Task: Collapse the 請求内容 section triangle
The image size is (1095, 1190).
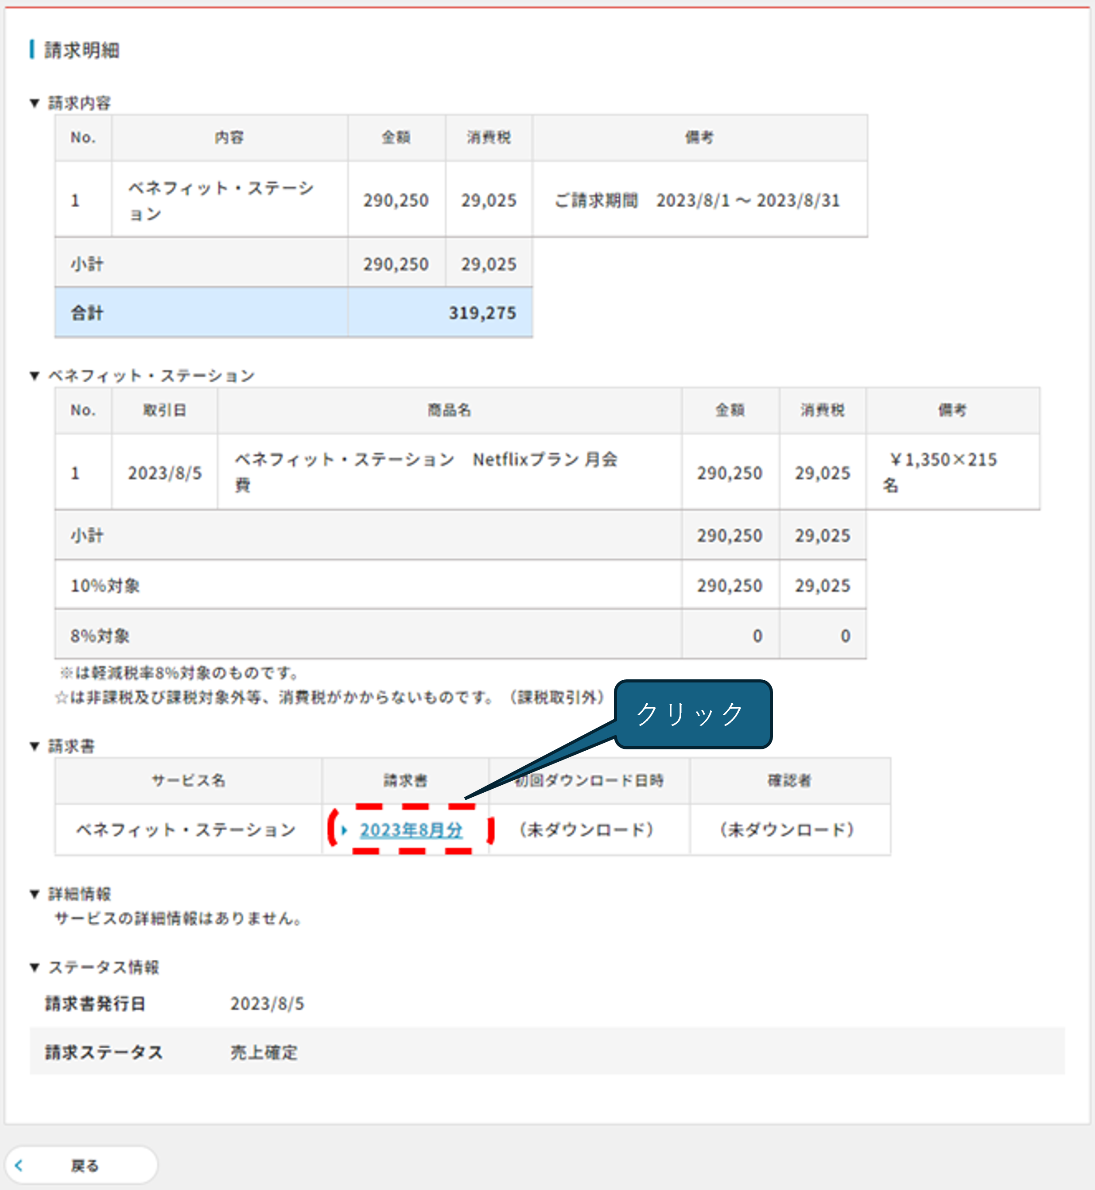Action: click(x=35, y=103)
